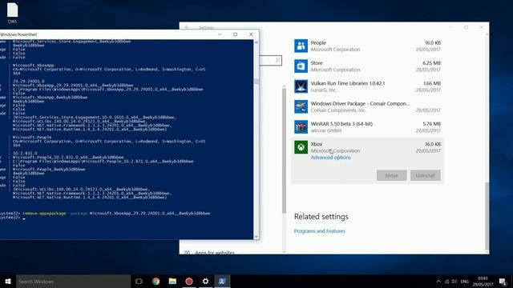The width and height of the screenshot is (513, 288).
Task: Select the Store app row text
Action: tap(367, 66)
